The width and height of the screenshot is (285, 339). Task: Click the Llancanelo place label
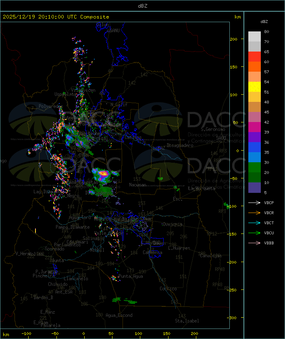tap(76, 279)
